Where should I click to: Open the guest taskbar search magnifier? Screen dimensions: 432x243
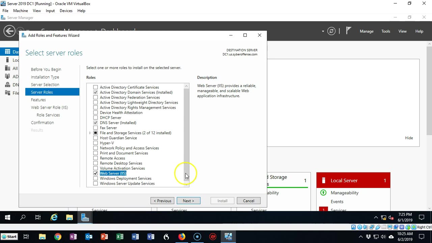[23, 218]
